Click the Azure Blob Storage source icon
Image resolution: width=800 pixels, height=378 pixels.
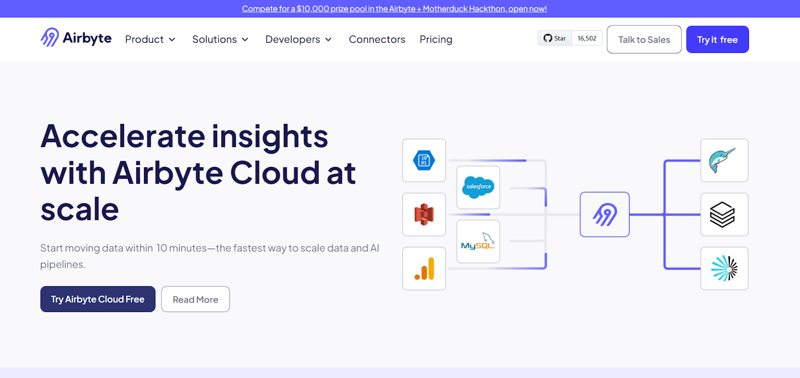(424, 160)
